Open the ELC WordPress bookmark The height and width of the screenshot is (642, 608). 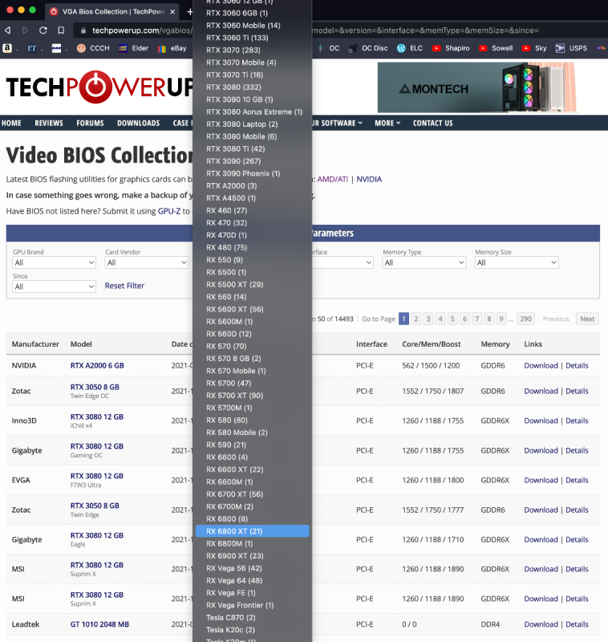point(410,48)
